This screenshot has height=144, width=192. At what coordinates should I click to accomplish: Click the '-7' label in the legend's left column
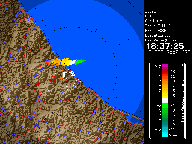[x=159, y=115]
